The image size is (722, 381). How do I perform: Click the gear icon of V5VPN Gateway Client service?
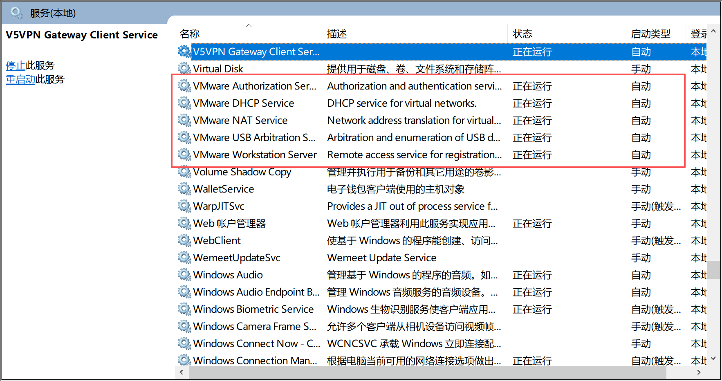184,52
